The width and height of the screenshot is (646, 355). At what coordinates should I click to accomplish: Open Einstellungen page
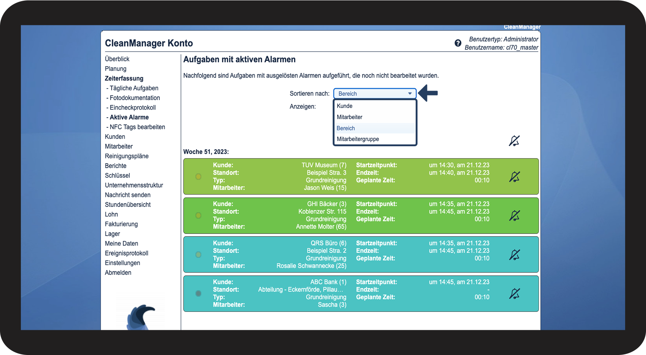pyautogui.click(x=122, y=263)
